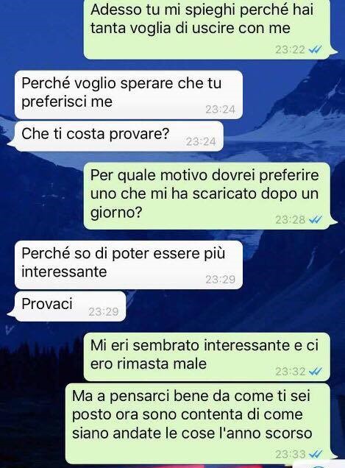Screen dimensions: 345x468
Task: Select the 'Perché so di poter essere' message
Action: coord(129,265)
